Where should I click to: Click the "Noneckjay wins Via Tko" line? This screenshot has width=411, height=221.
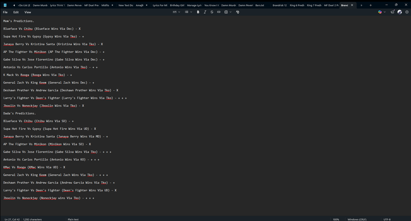[49, 198]
